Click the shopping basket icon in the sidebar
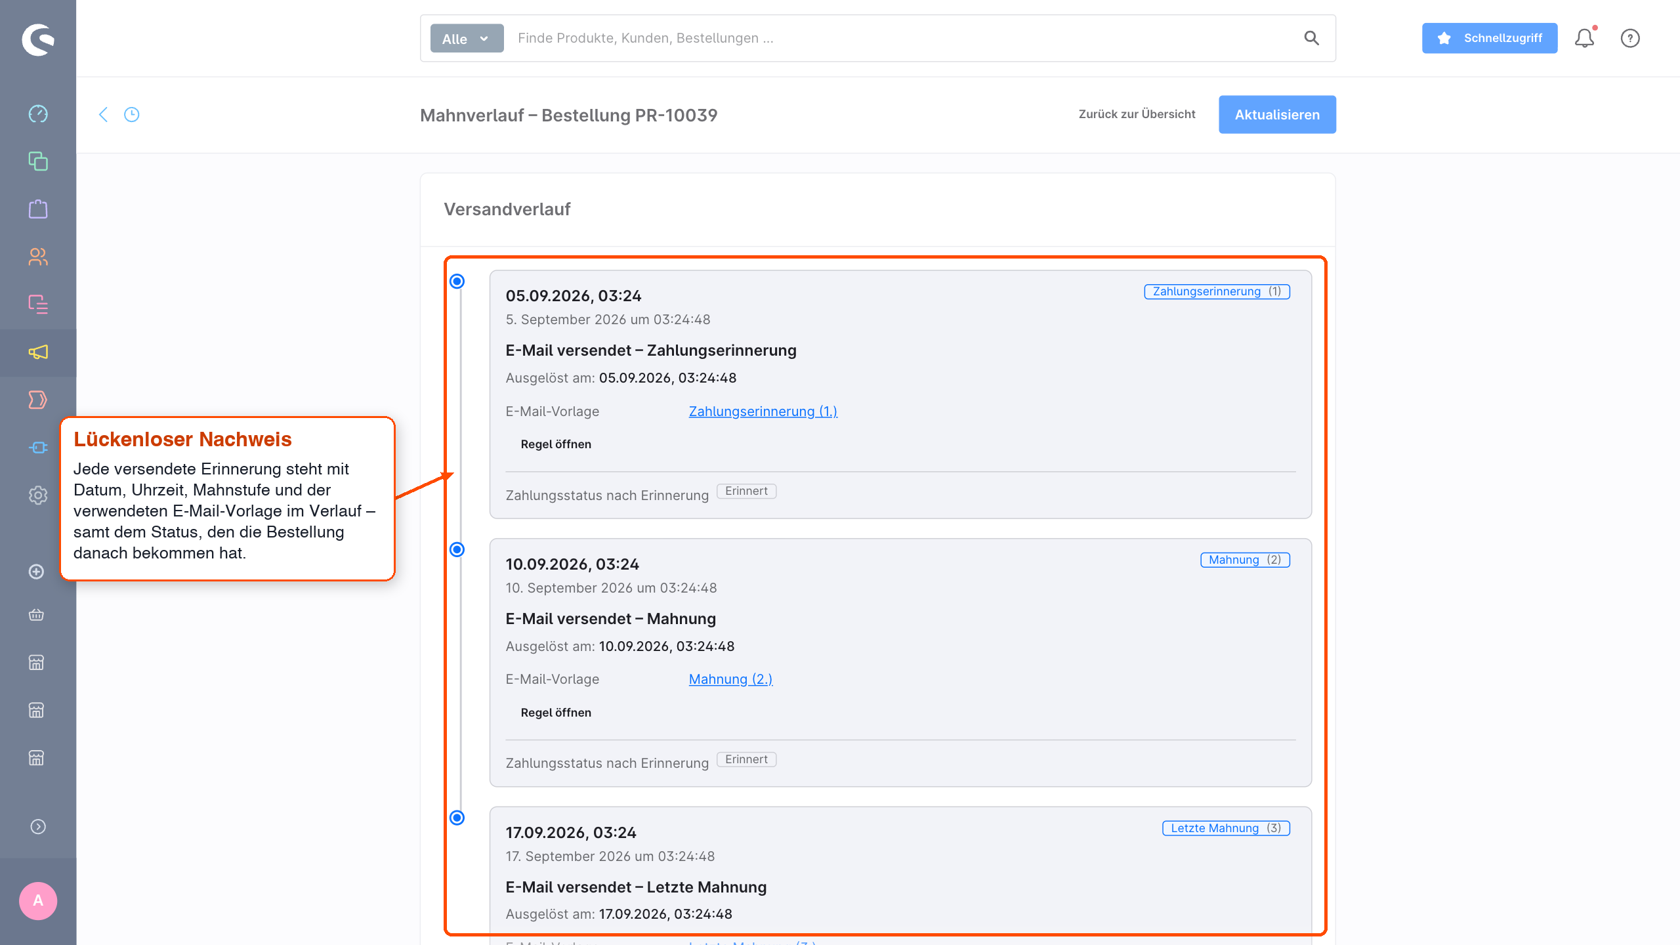Image resolution: width=1680 pixels, height=945 pixels. click(x=37, y=615)
